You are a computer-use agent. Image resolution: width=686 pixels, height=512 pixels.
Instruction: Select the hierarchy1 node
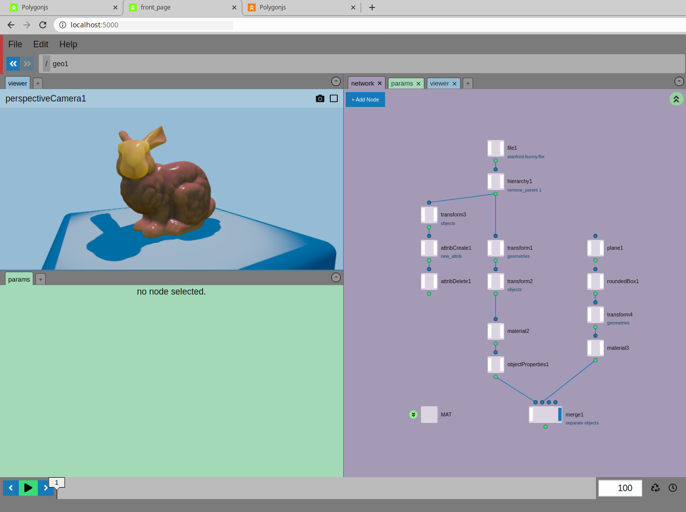495,182
